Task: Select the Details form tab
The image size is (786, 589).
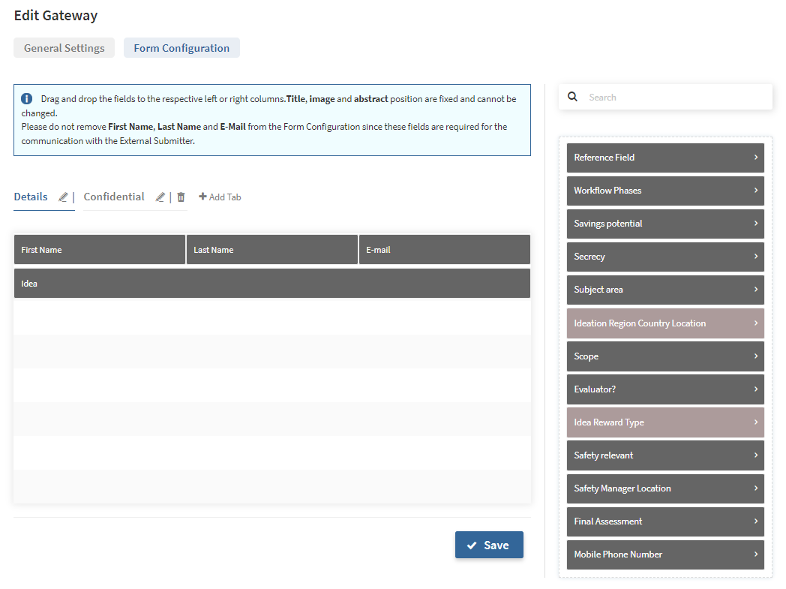Action: click(31, 197)
